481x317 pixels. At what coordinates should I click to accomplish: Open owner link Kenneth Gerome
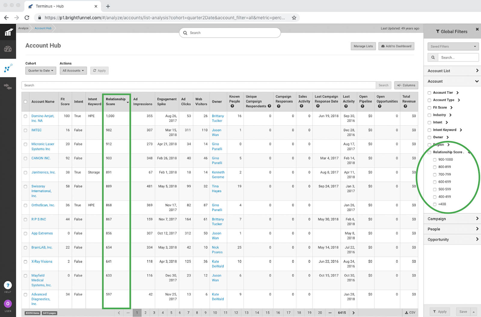click(x=218, y=175)
